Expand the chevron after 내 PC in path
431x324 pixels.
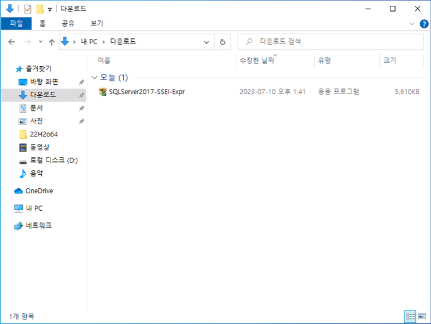103,42
